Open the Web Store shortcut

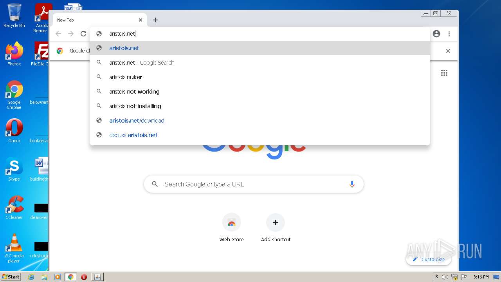click(232, 228)
